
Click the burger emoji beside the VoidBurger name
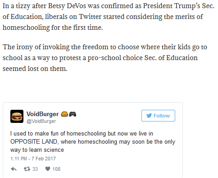pos(64,114)
